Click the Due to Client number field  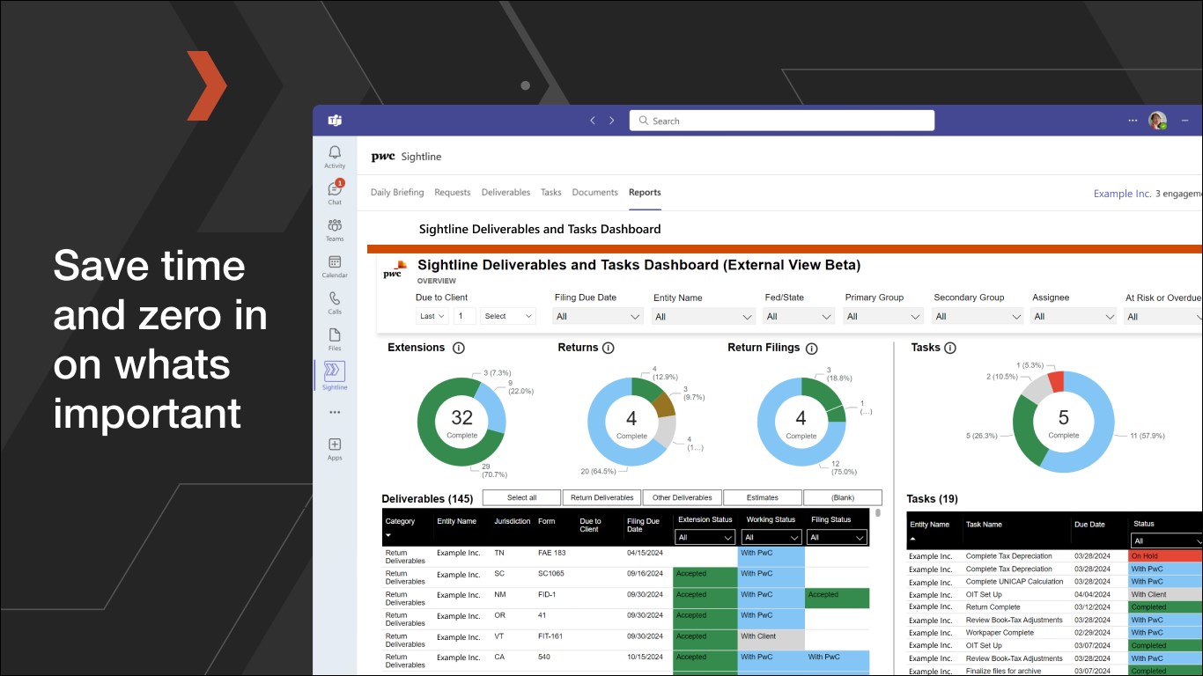click(x=465, y=316)
